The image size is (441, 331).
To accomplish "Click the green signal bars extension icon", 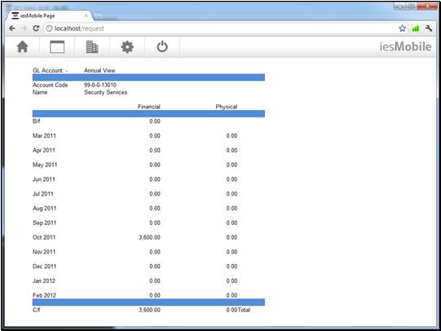I will coord(416,29).
